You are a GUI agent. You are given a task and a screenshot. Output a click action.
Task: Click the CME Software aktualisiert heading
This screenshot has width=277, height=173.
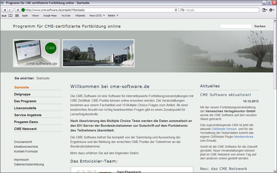(225, 95)
